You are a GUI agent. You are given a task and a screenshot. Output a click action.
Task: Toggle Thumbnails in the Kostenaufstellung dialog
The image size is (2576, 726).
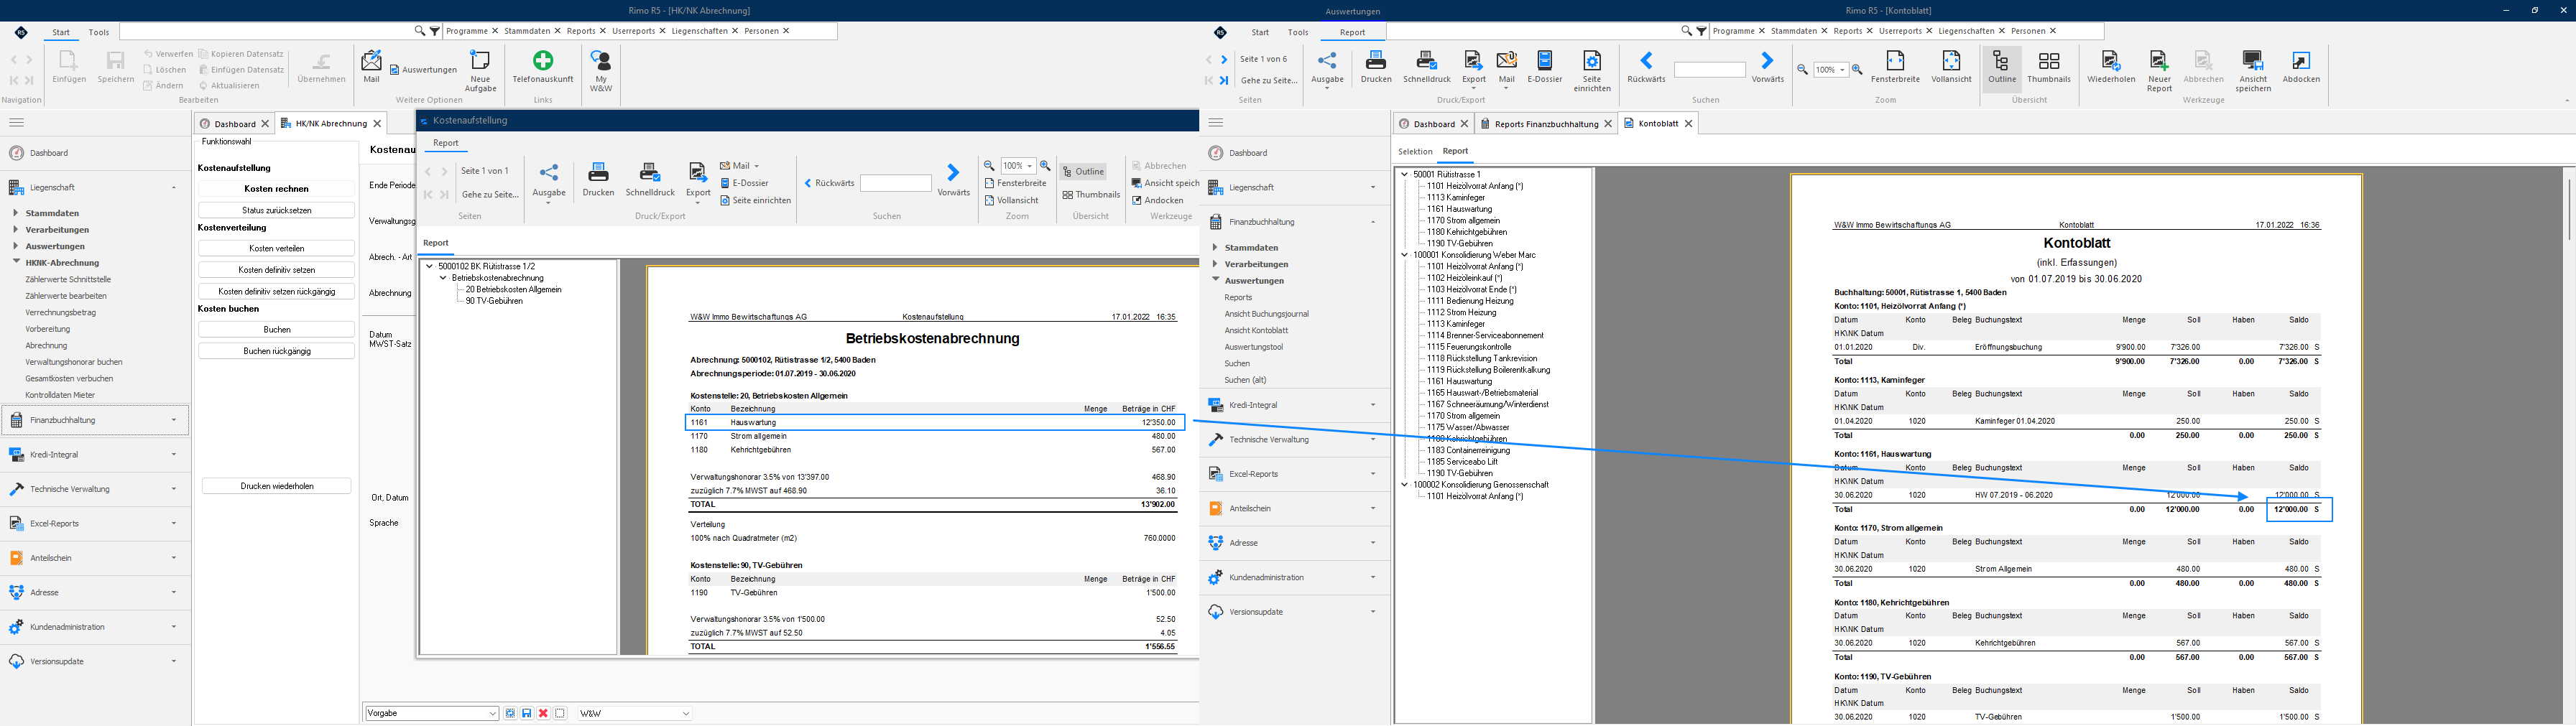click(x=1091, y=195)
